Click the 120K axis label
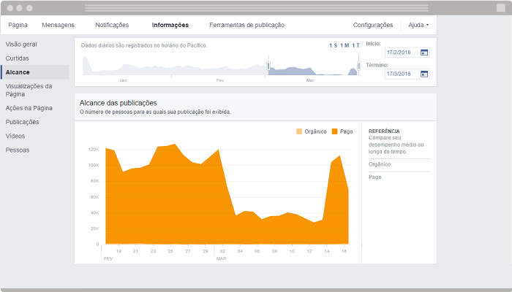The width and height of the screenshot is (512, 292). [x=94, y=150]
